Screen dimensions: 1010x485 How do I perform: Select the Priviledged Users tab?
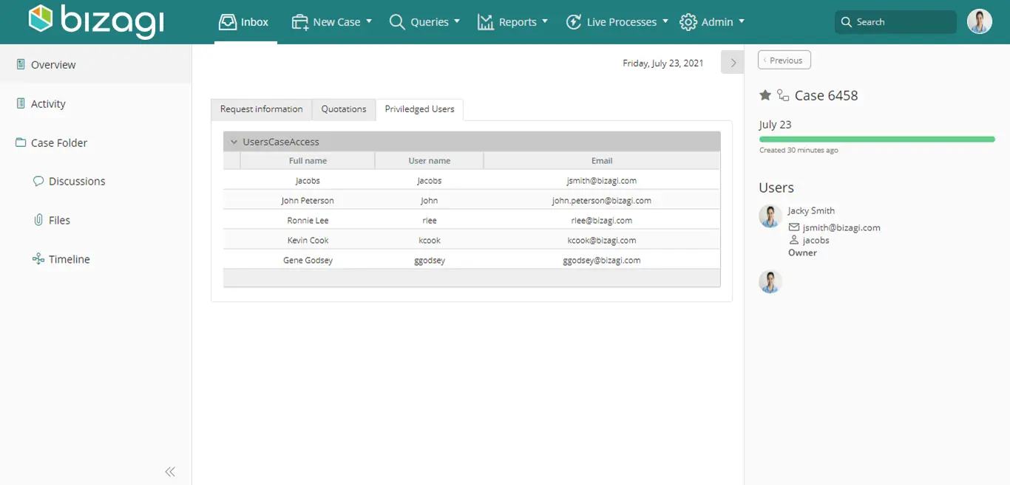(420, 109)
